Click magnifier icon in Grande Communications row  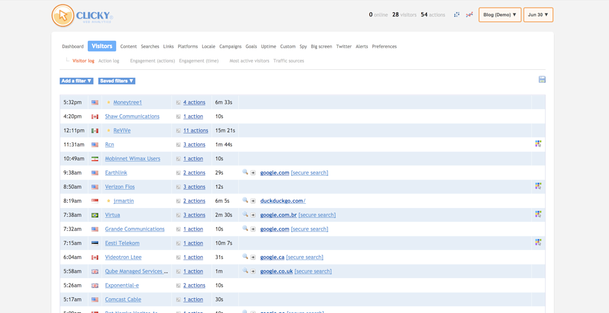245,229
